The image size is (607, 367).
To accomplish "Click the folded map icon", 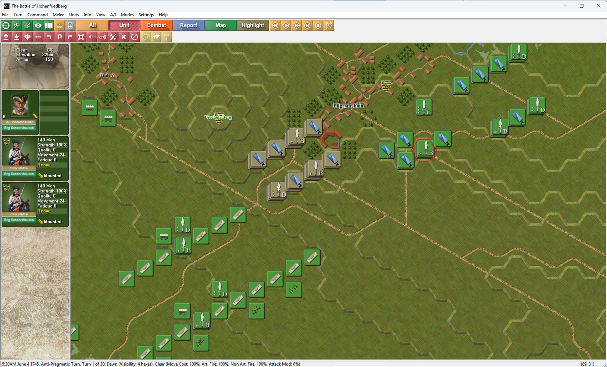I will [x=49, y=26].
